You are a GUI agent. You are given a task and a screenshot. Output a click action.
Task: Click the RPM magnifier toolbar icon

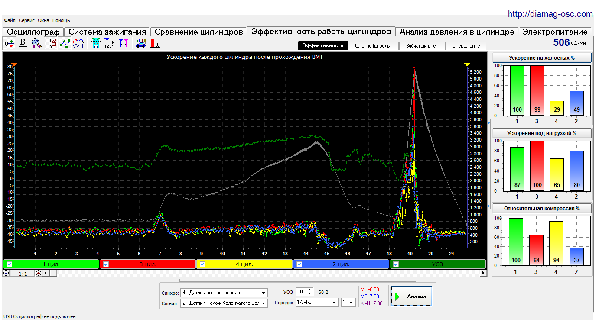tap(36, 43)
